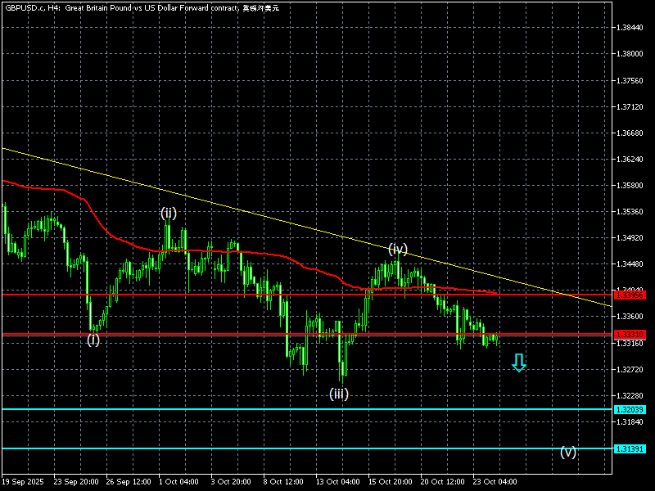Click price scale value 1.31840
The width and height of the screenshot is (655, 491).
point(630,422)
